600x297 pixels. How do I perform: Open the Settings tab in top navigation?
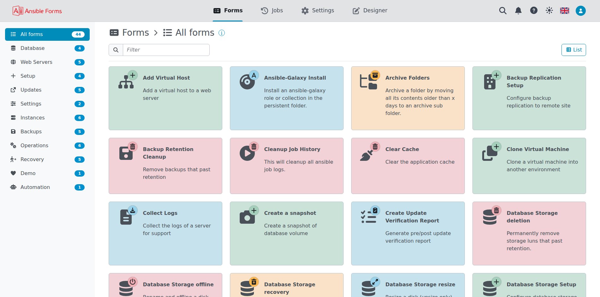(x=318, y=10)
